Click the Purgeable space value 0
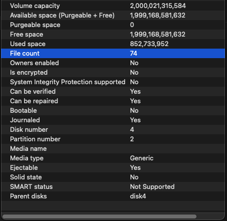Screen dimensions: 227x221 pyautogui.click(x=132, y=25)
